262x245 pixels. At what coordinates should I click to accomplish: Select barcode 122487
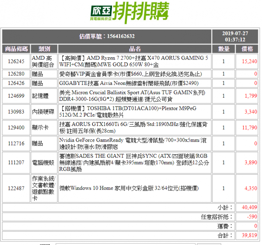(x=16, y=188)
